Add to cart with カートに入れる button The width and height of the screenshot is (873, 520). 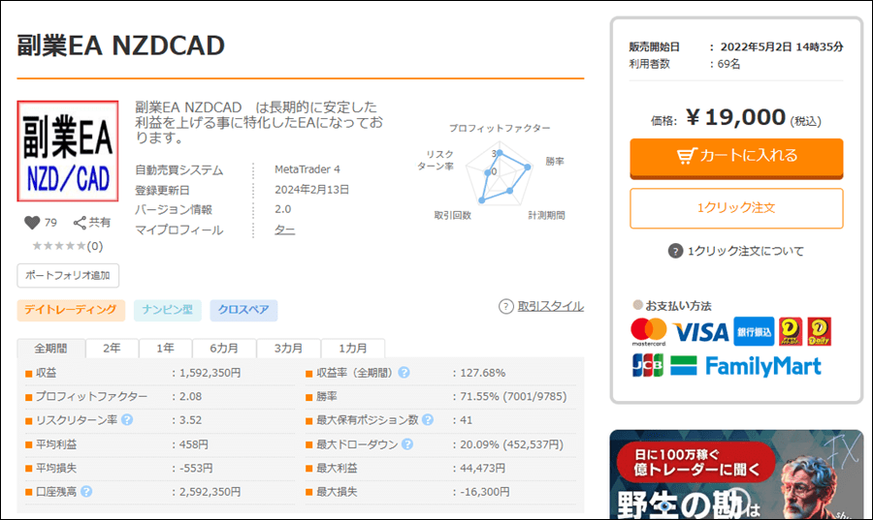click(736, 156)
